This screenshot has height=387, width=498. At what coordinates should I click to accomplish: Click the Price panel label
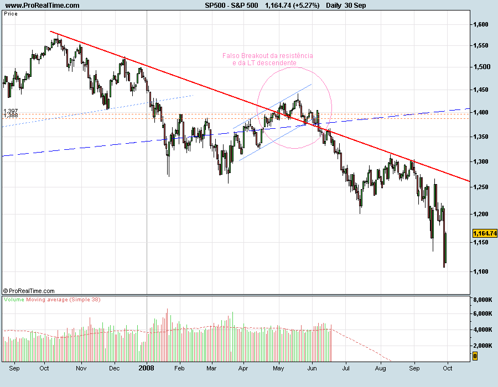(x=11, y=14)
